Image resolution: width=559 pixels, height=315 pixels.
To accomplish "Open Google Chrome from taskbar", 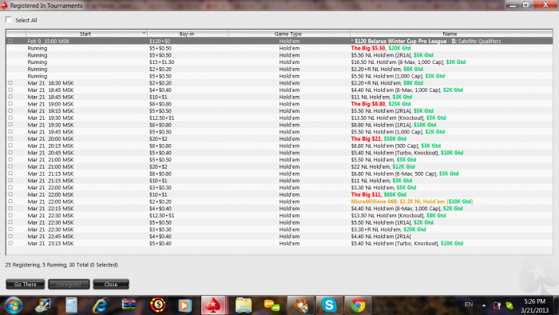I will pos(358,305).
